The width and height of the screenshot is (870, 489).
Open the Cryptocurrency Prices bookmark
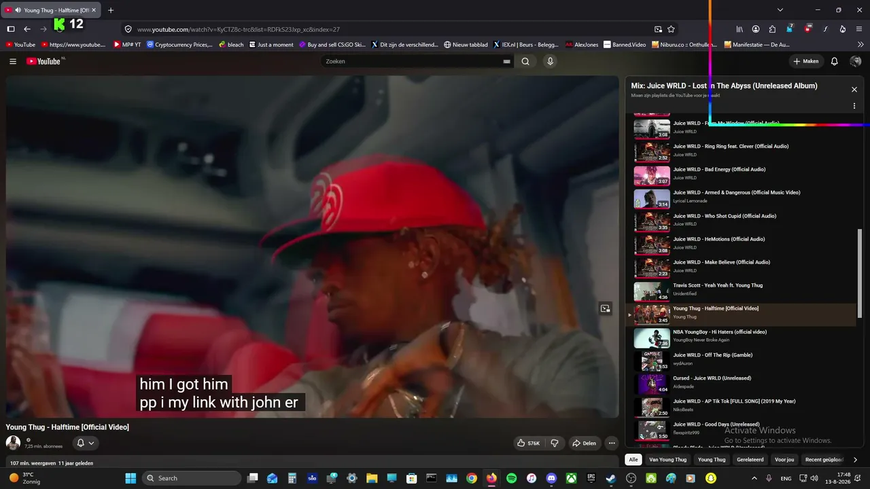179,45
